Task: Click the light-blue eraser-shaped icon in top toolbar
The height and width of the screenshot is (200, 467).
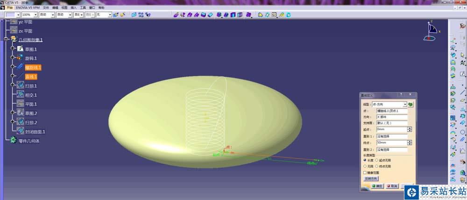Action: (x=210, y=14)
